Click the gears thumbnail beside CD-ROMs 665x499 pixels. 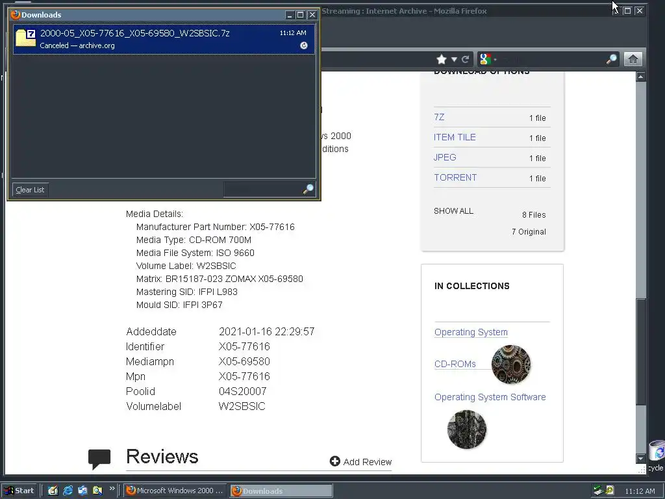(510, 364)
